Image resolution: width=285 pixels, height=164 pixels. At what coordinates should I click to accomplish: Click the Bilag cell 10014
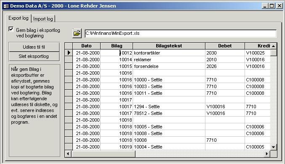(117, 60)
